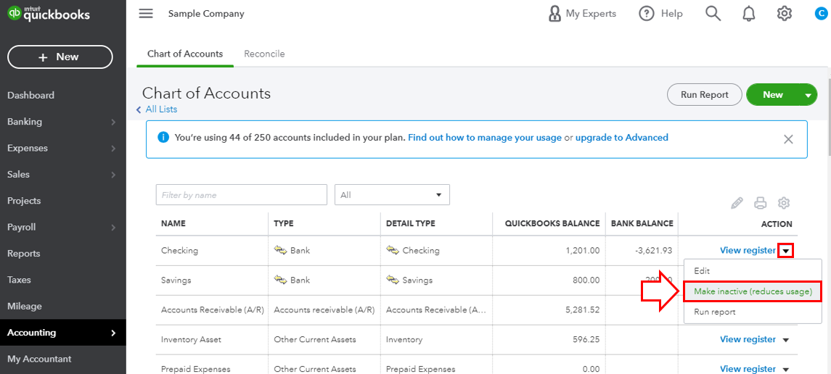
Task: Click the bank feed icon beside Savings type
Action: [x=280, y=280]
